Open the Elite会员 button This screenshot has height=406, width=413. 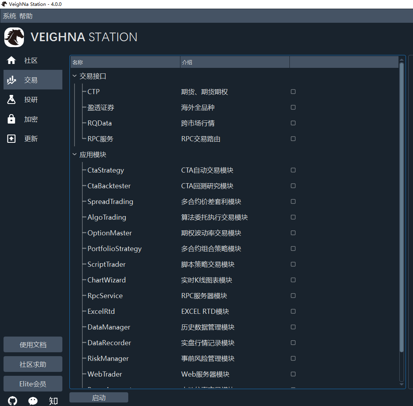[33, 384]
